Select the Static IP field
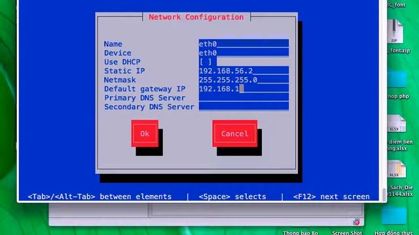The image size is (419, 235). 244,70
